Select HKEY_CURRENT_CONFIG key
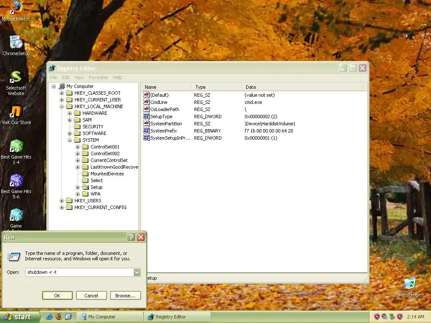Screen dimensions: 431x323 tap(100, 207)
